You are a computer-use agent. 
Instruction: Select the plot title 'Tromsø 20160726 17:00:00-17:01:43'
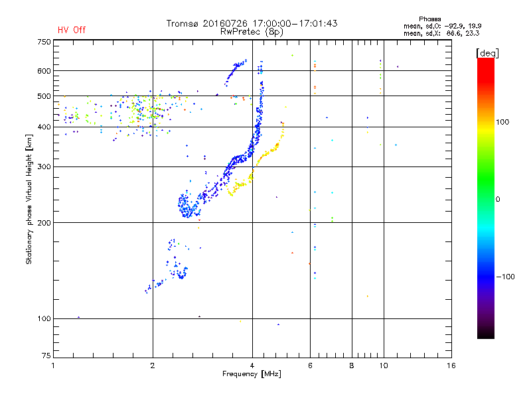coord(252,23)
